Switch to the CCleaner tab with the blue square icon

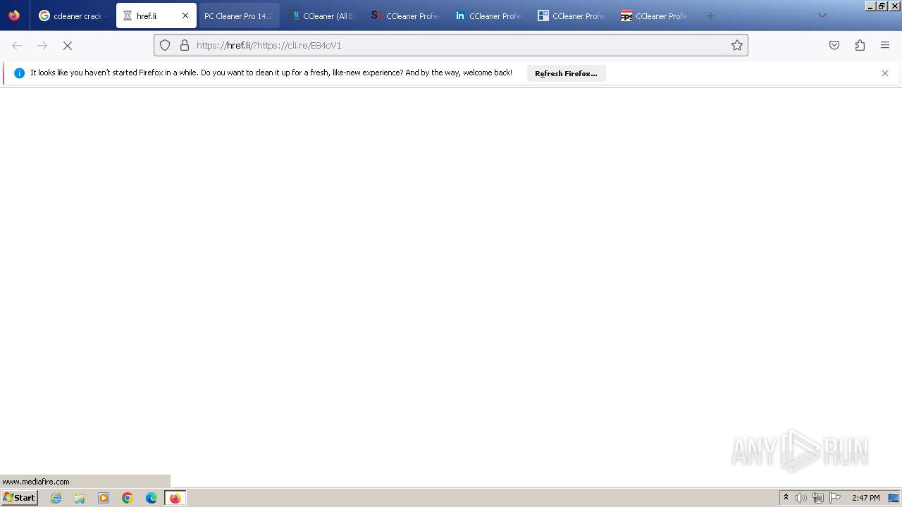pyautogui.click(x=572, y=15)
